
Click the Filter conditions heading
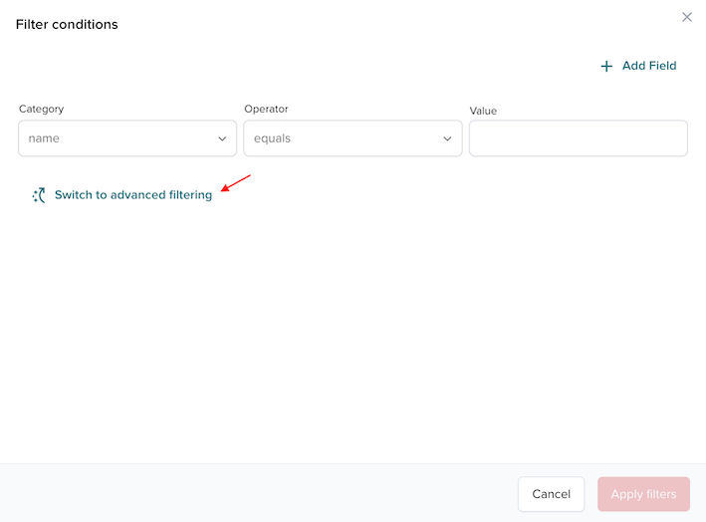67,24
